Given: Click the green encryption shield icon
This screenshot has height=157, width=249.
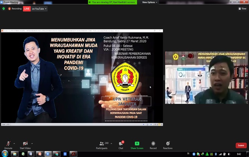Looking at the screenshot, I should [x=4, y=9].
